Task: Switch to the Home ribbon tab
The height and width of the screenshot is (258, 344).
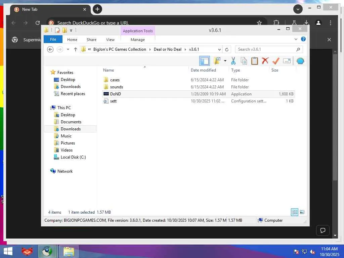Action: 72,40
